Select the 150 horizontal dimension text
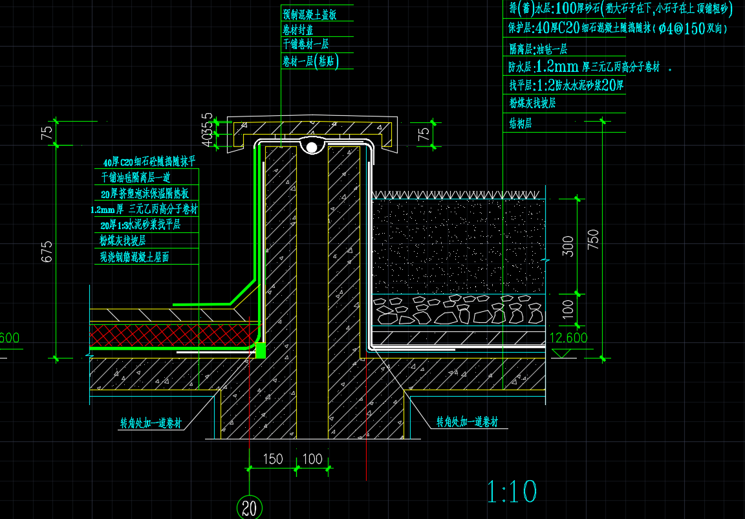The height and width of the screenshot is (519, 745). (x=272, y=459)
